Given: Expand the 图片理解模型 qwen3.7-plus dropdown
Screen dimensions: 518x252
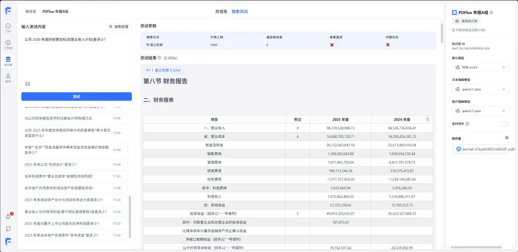Looking at the screenshot, I should [x=480, y=111].
